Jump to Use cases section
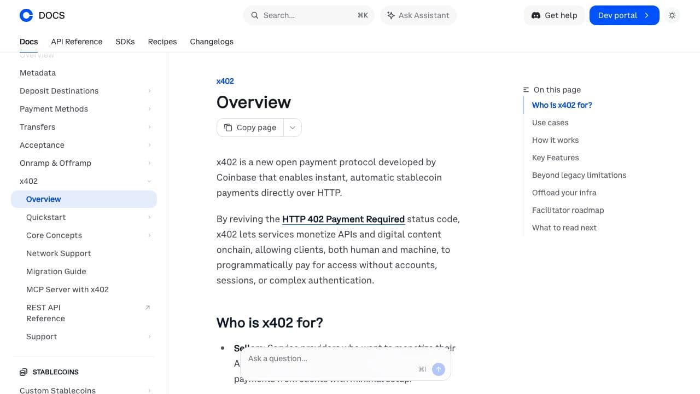Viewport: 700px width, 394px height. click(550, 123)
